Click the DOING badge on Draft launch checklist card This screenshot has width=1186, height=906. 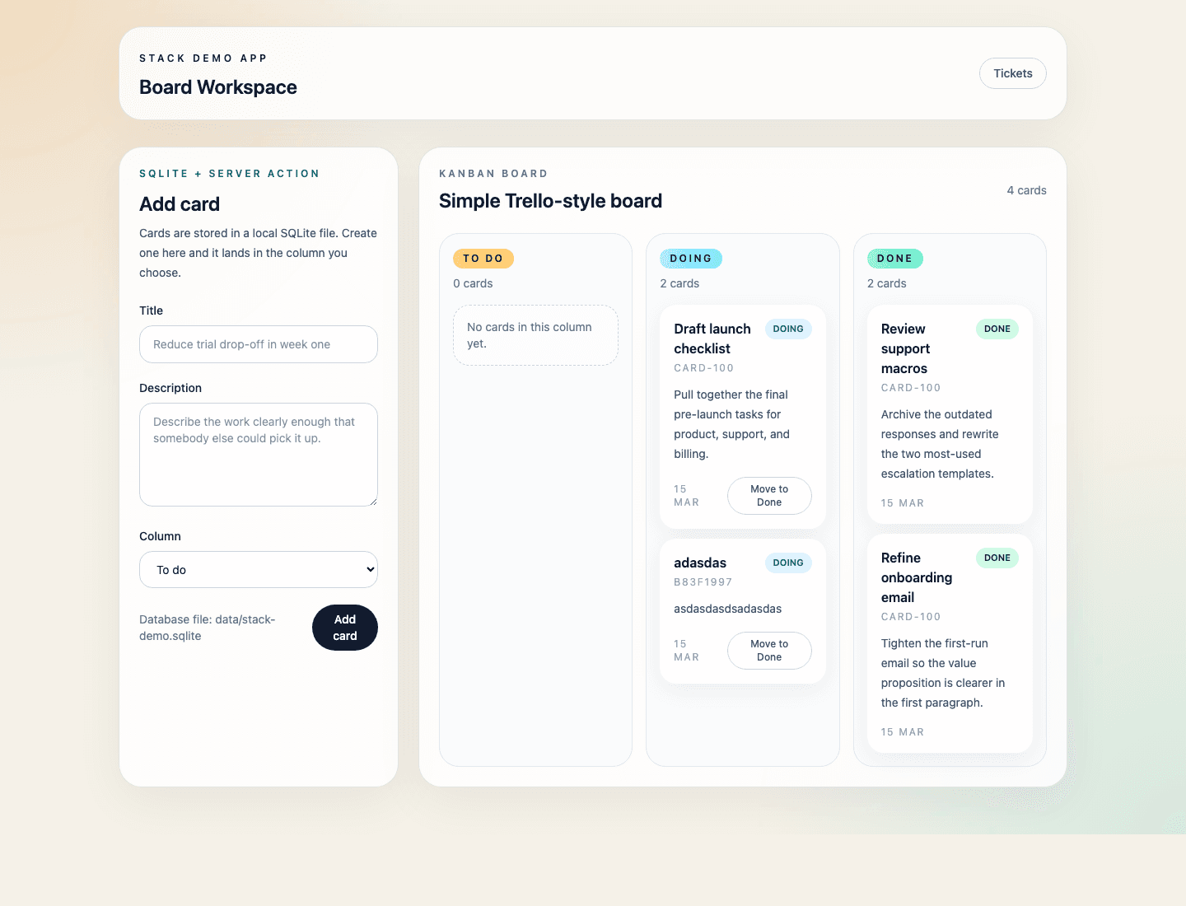788,329
